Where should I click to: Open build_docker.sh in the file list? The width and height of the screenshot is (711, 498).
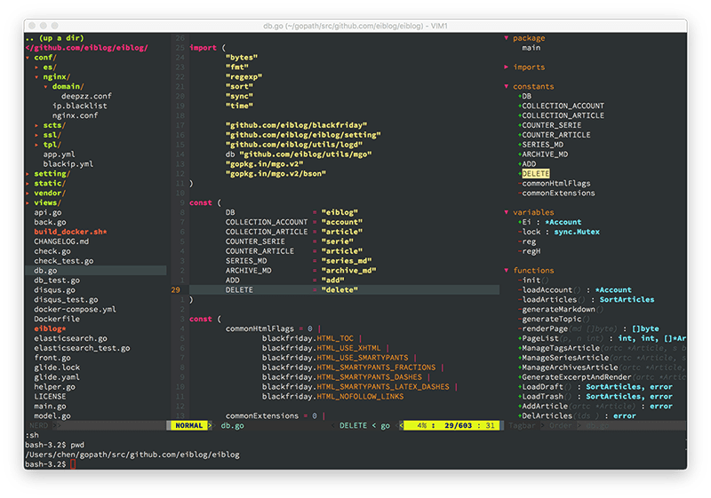click(x=70, y=232)
